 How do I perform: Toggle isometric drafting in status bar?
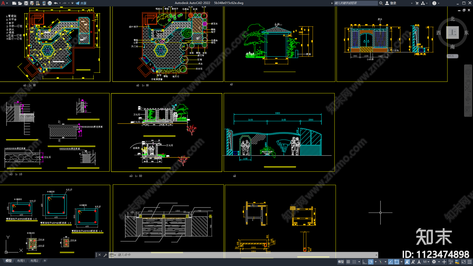click(x=380, y=262)
